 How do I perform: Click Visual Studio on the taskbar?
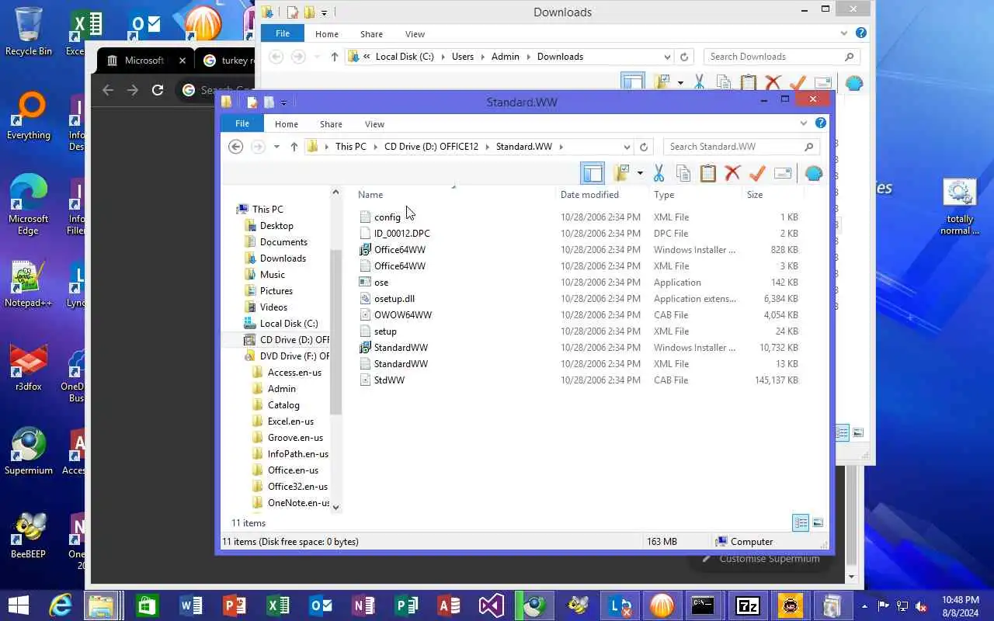(491, 605)
